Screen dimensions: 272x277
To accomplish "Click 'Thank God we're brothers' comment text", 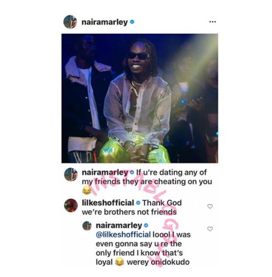I will 132,207.
